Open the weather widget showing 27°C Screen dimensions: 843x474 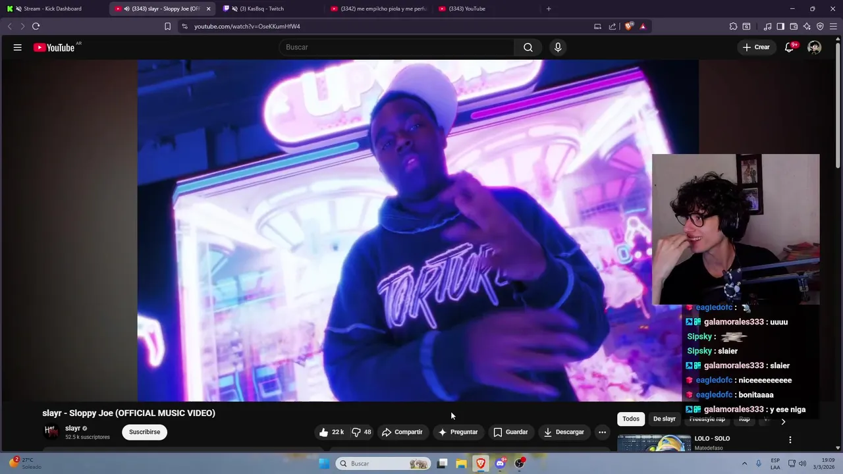pyautogui.click(x=24, y=463)
